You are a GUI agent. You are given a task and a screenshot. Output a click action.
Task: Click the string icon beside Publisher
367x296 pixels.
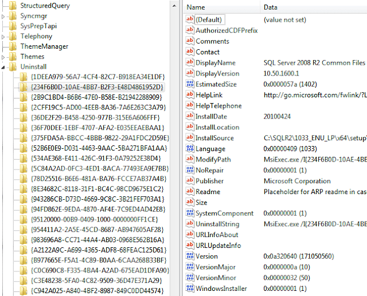pyautogui.click(x=190, y=180)
